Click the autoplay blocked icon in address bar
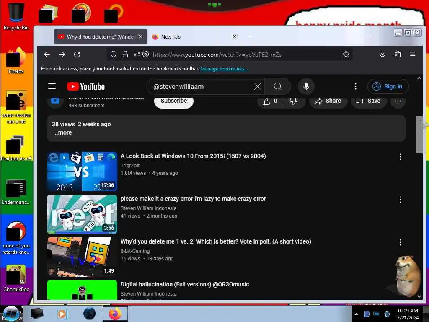The height and width of the screenshot is (322, 429). [145, 55]
